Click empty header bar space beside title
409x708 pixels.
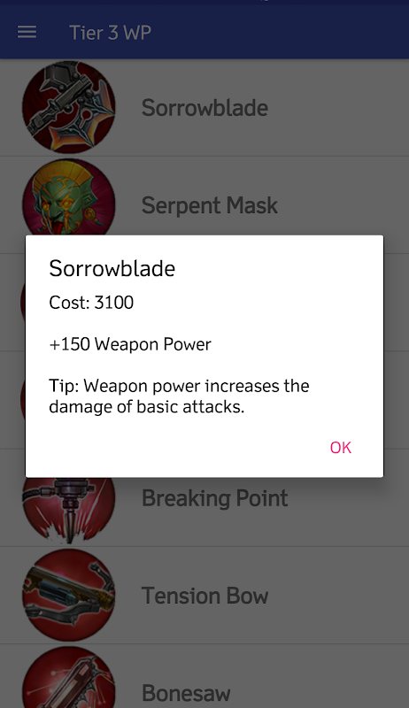(280, 32)
